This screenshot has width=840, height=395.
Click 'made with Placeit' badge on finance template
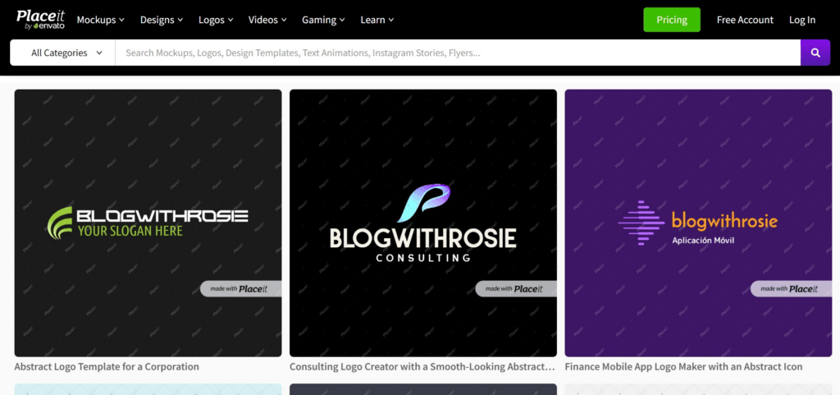(x=791, y=288)
